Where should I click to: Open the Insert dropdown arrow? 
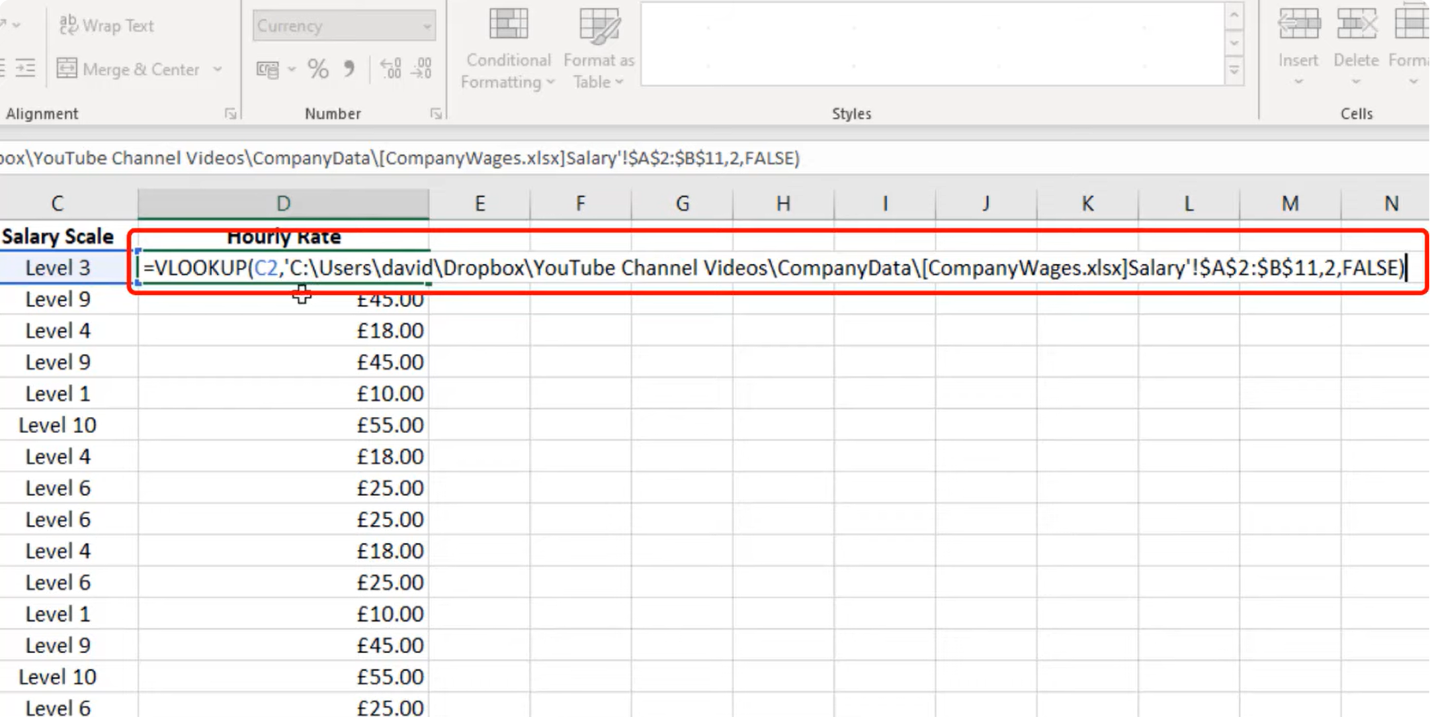1298,82
